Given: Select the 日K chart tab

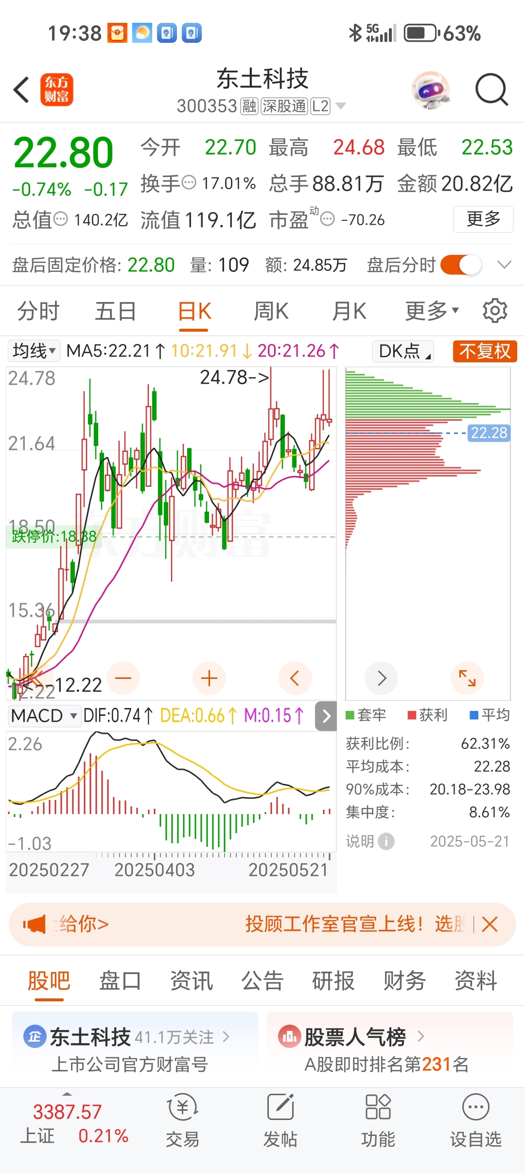Looking at the screenshot, I should click(x=194, y=311).
